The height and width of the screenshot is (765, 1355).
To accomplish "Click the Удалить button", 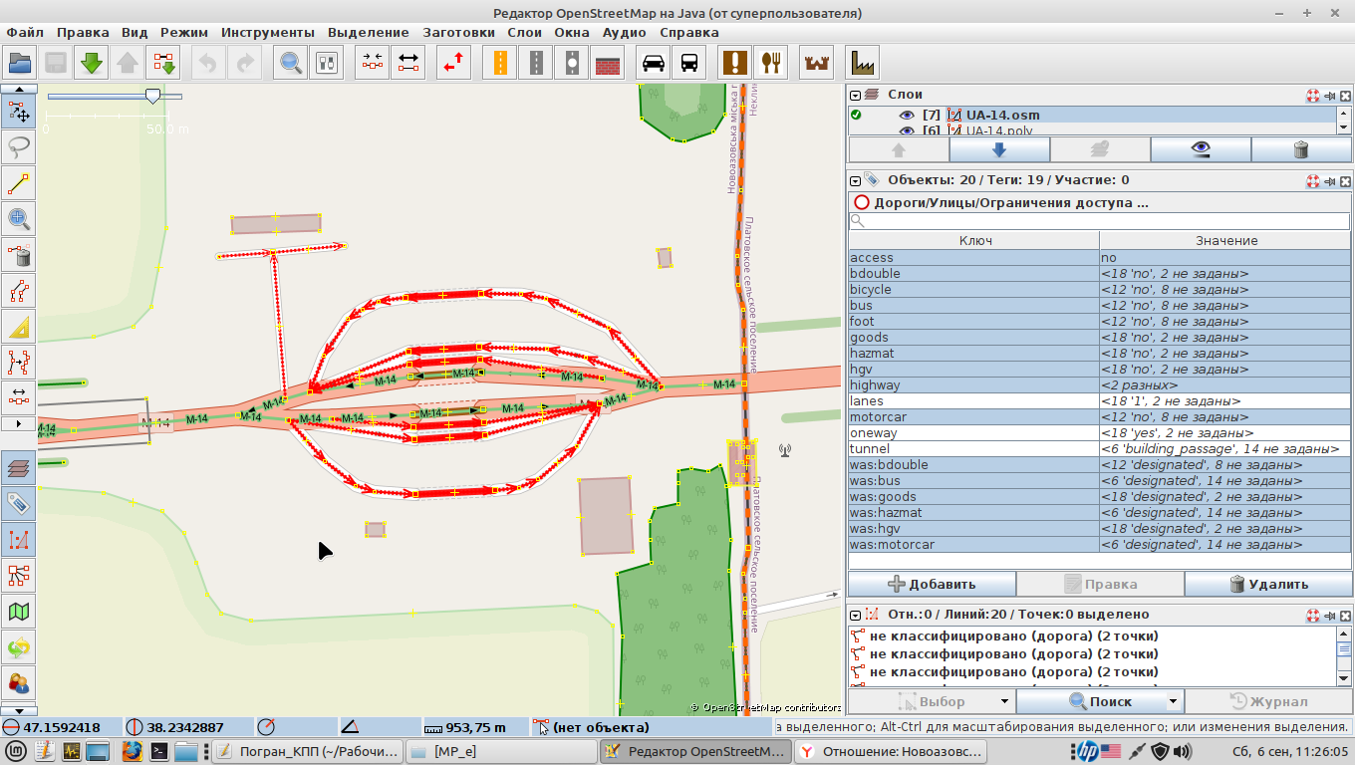I will click(1268, 584).
